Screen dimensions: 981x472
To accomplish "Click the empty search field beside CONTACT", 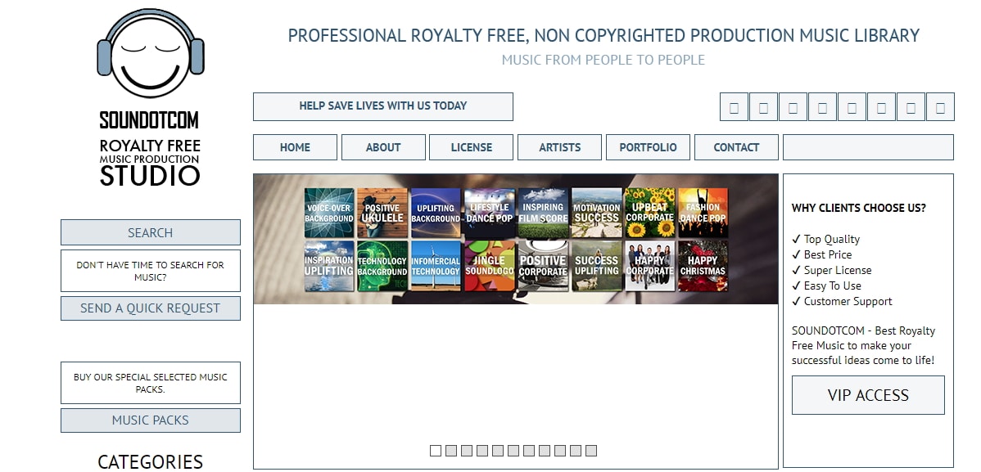I will point(868,147).
